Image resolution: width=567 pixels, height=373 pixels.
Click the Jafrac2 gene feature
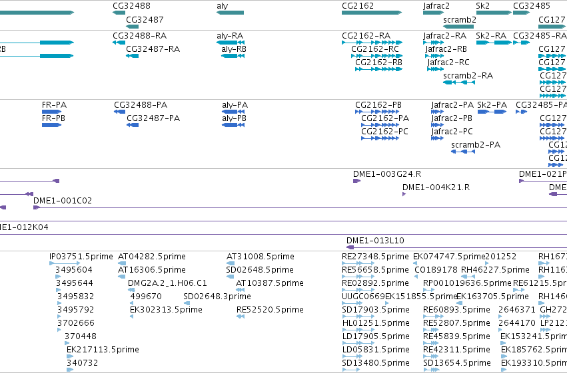(x=433, y=13)
